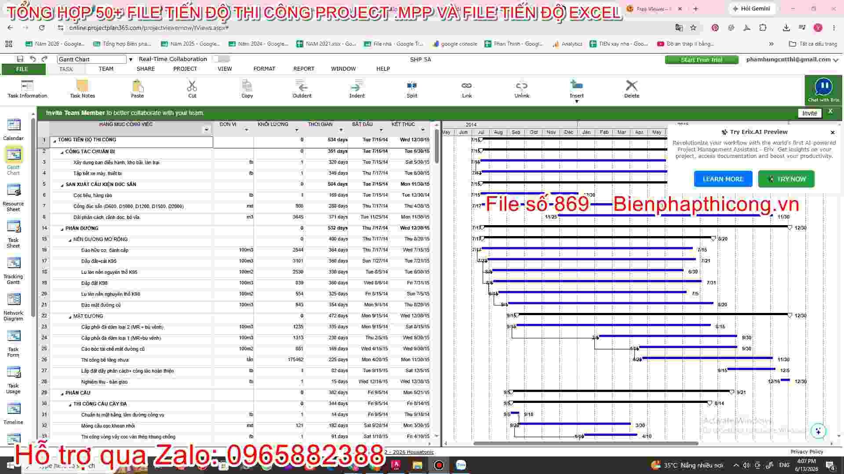Image resolution: width=844 pixels, height=474 pixels.
Task: Open Task Sheet view
Action: click(x=13, y=234)
